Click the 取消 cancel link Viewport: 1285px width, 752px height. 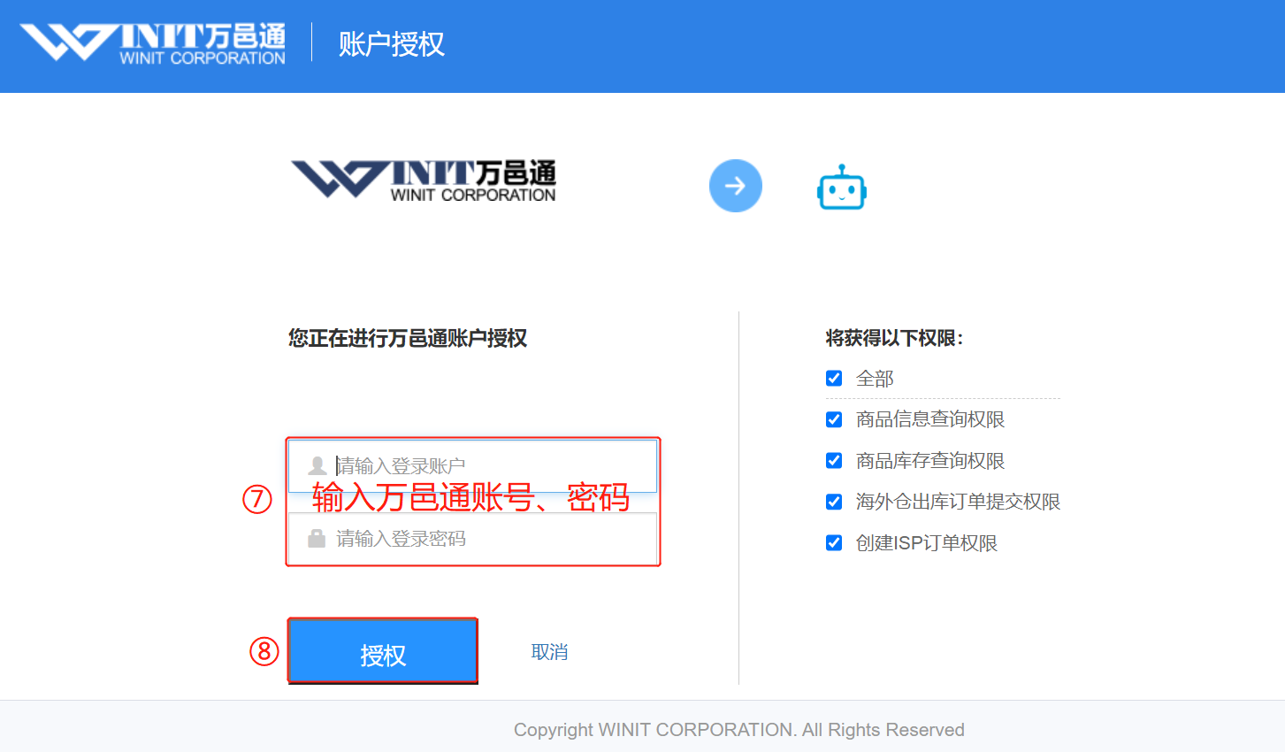click(x=549, y=652)
